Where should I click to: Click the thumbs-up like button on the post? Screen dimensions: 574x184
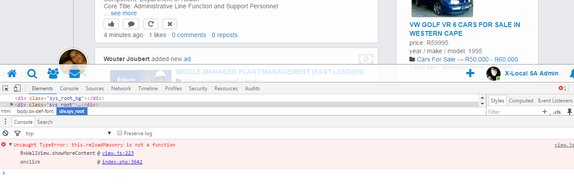pos(111,24)
